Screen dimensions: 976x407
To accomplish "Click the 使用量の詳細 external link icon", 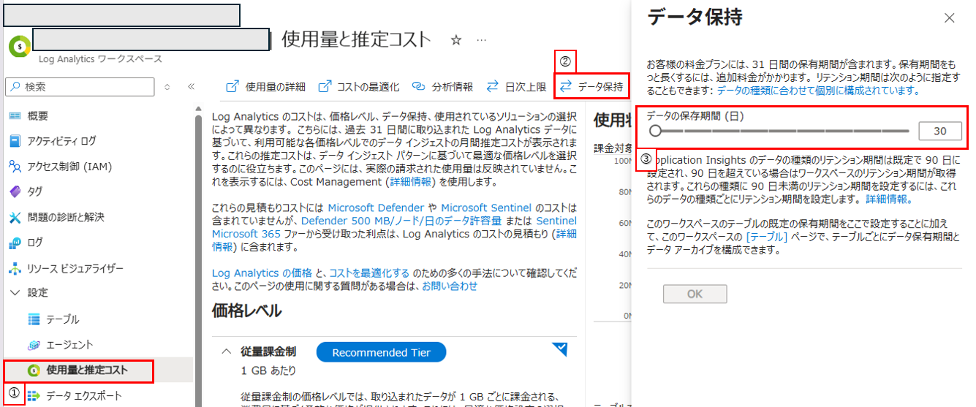I will tap(232, 87).
